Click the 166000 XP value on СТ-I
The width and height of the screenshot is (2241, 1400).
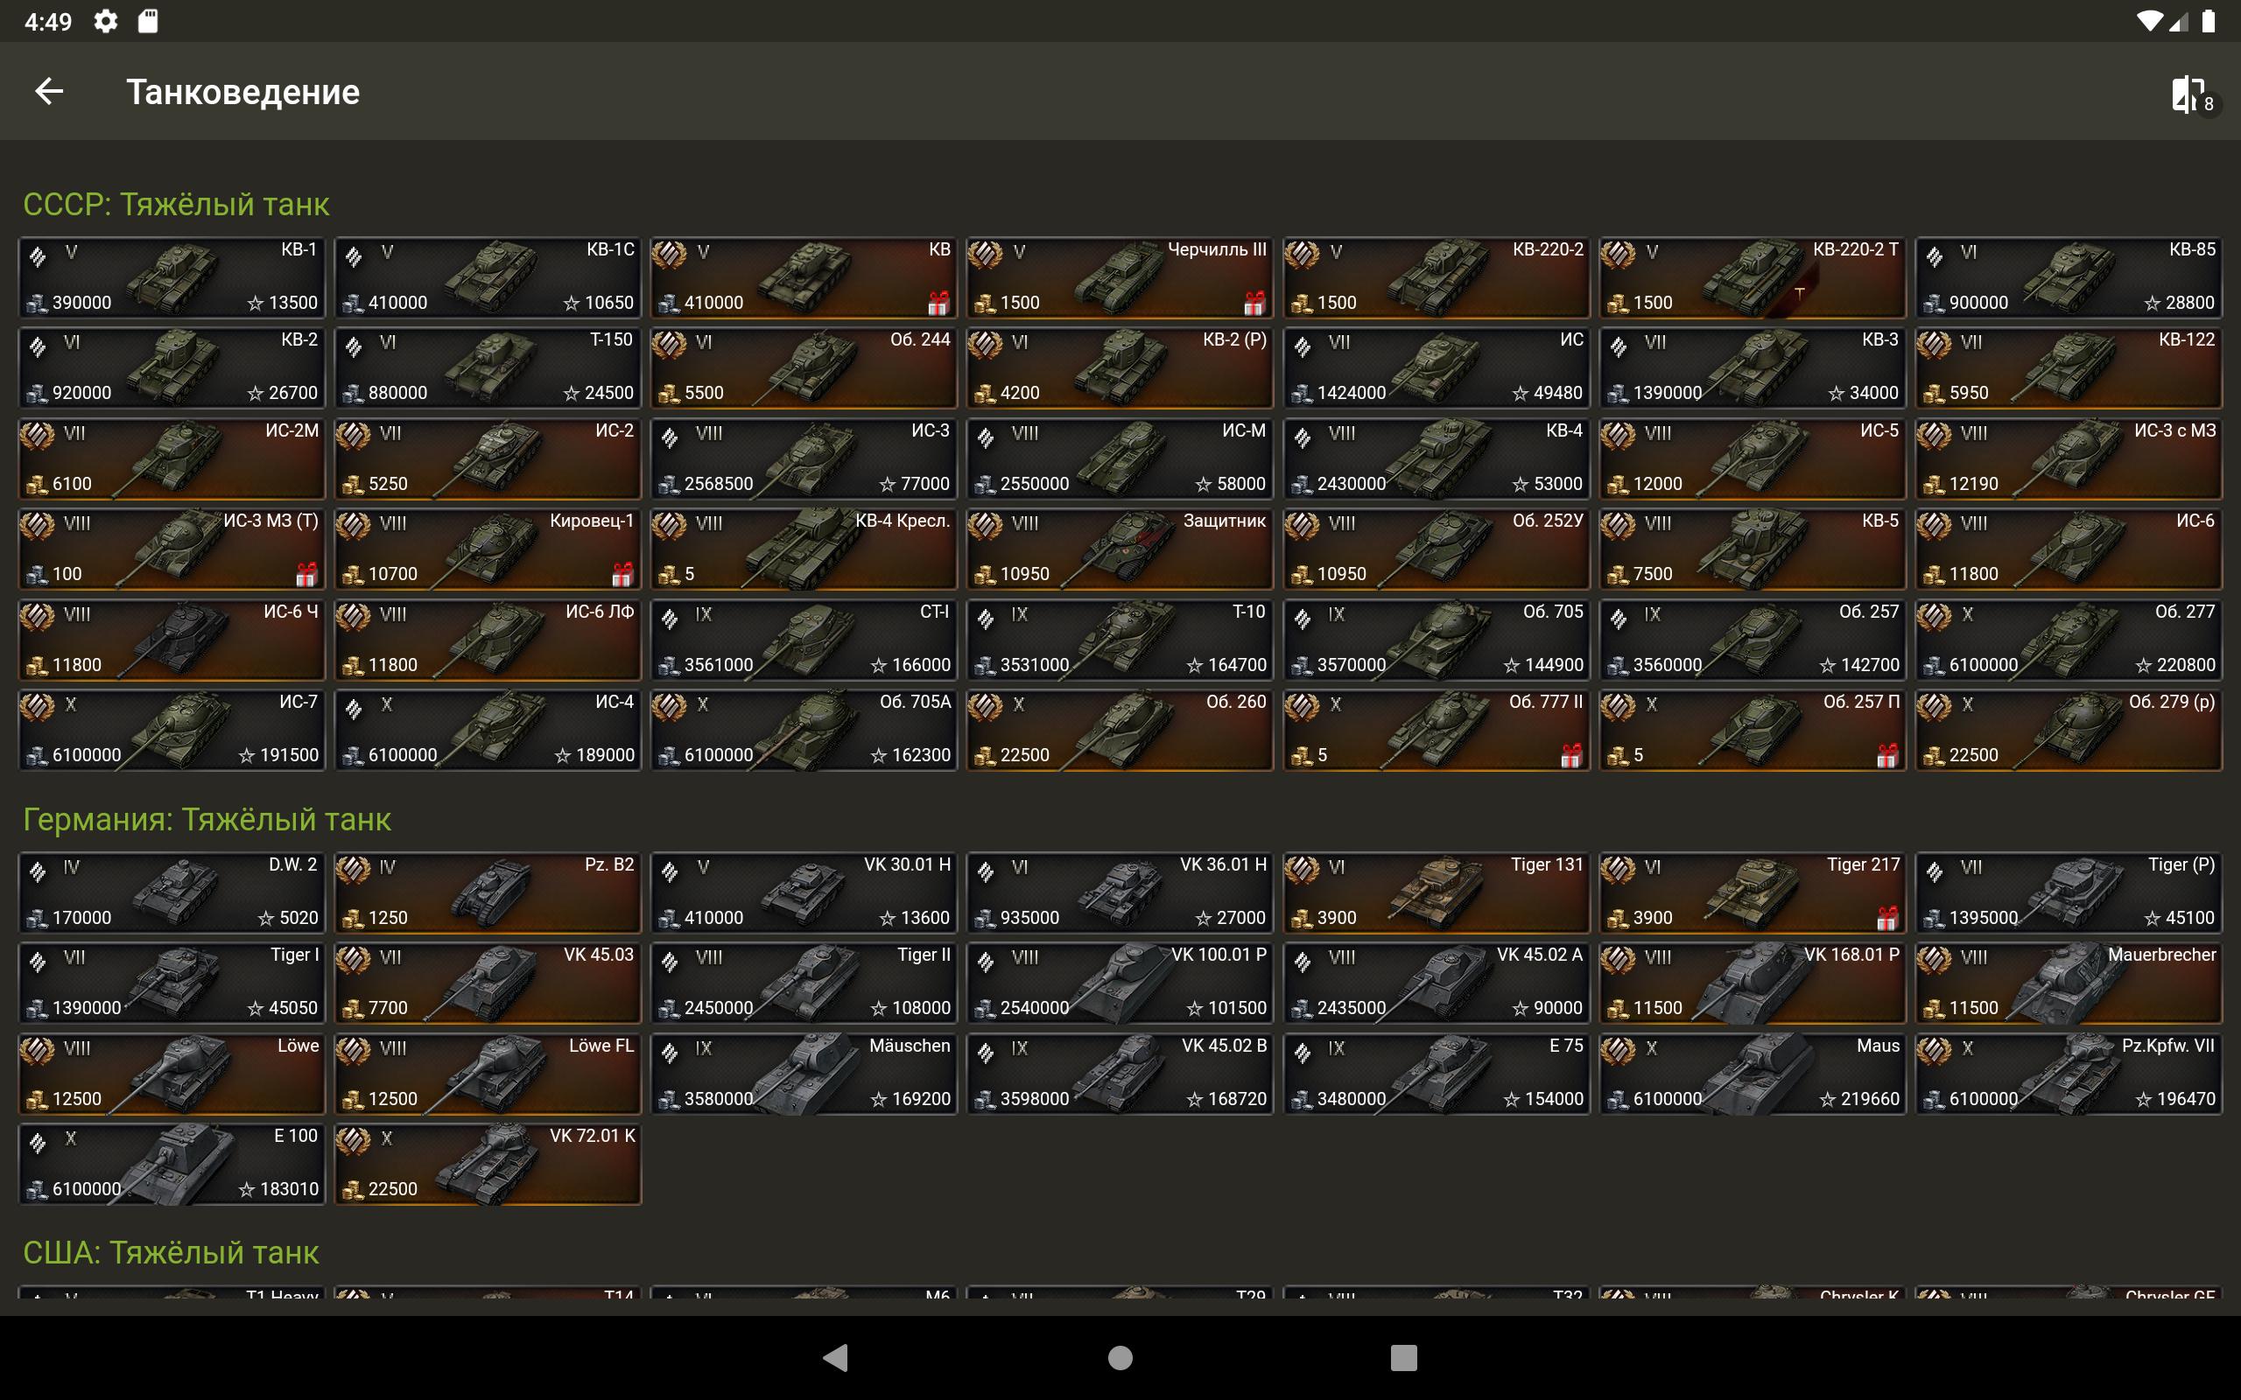tap(921, 665)
